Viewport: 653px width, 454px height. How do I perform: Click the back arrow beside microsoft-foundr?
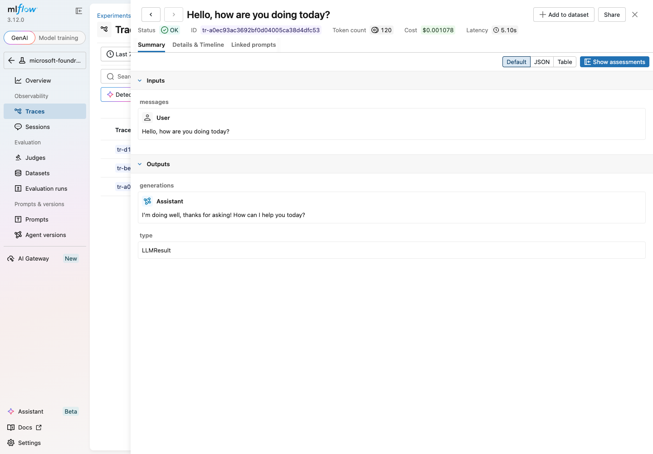[x=11, y=60]
